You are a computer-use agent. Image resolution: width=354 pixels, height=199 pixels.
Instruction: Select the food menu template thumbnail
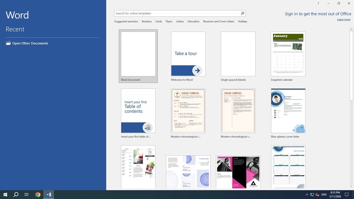pyautogui.click(x=138, y=167)
